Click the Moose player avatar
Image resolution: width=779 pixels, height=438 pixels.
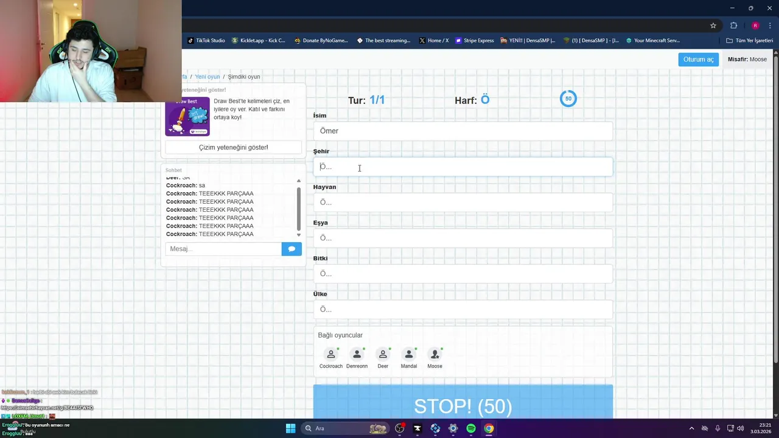tap(435, 354)
